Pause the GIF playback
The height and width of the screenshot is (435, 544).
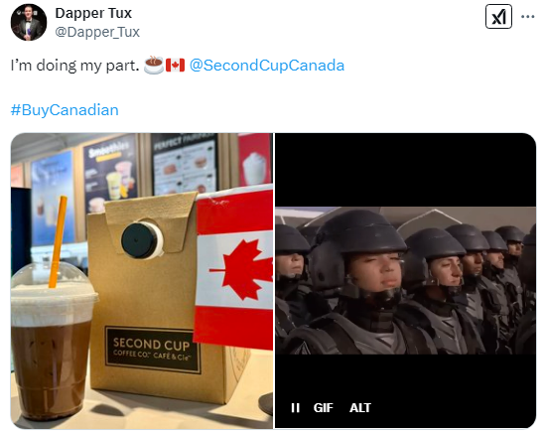[295, 407]
